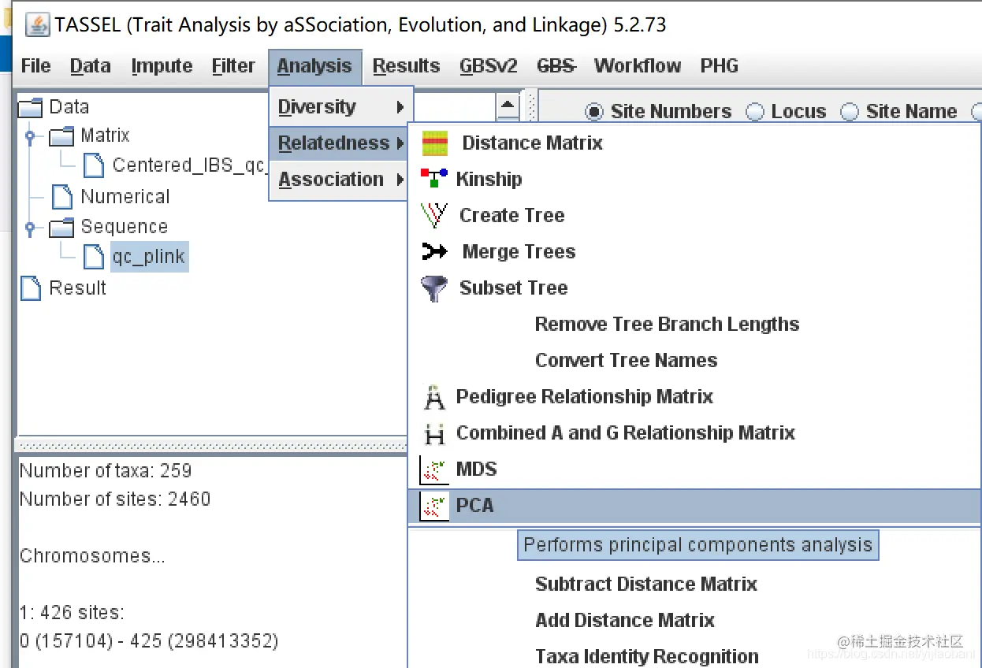Open the deprecated GBS menu
Viewport: 982px width, 668px height.
(x=556, y=66)
